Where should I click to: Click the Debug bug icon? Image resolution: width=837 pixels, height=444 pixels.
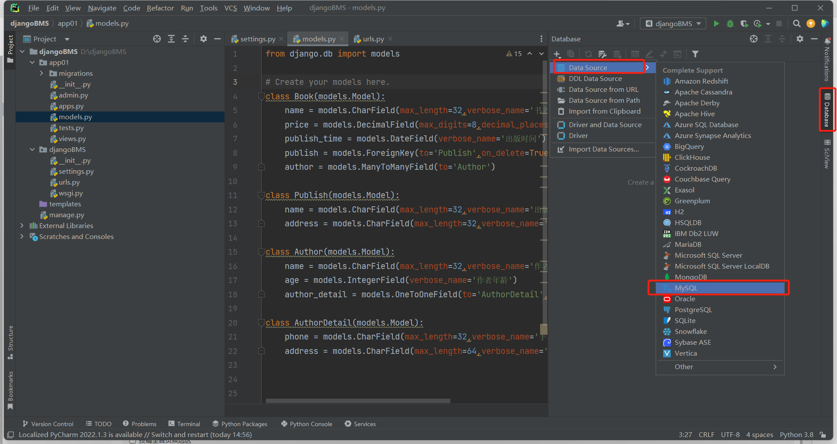[x=730, y=24]
